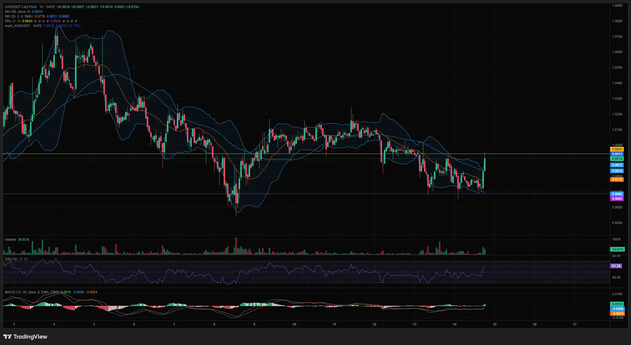Click the MACD (12, 26, close, 9) label
Viewport: 631px width, 345px height.
(32, 292)
